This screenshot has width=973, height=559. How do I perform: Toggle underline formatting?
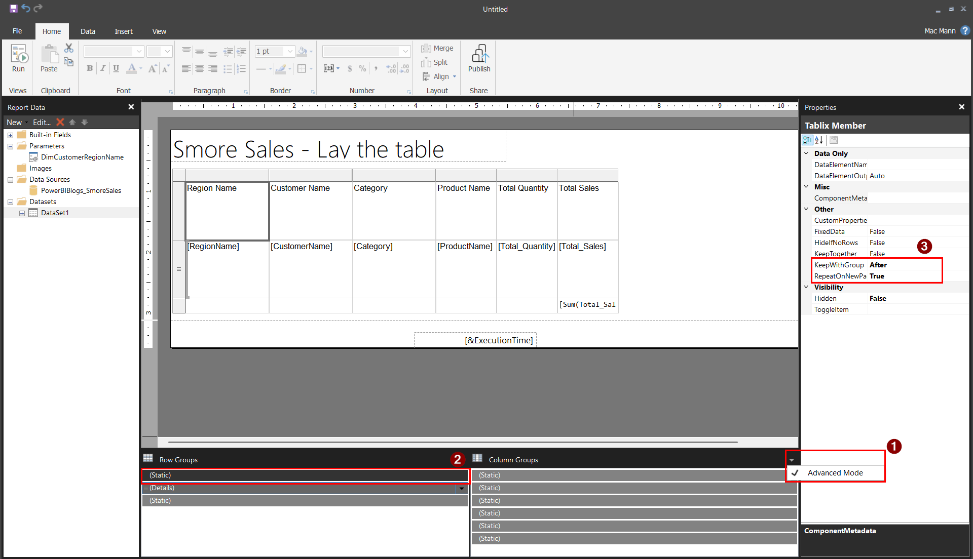(x=116, y=68)
